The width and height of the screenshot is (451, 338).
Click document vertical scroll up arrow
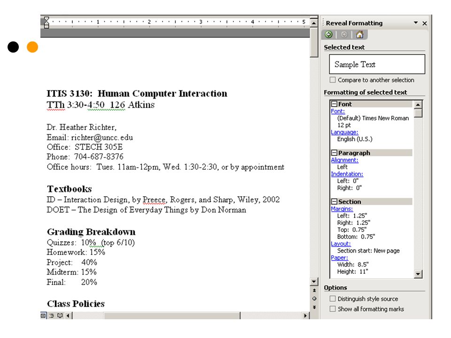tap(314, 23)
